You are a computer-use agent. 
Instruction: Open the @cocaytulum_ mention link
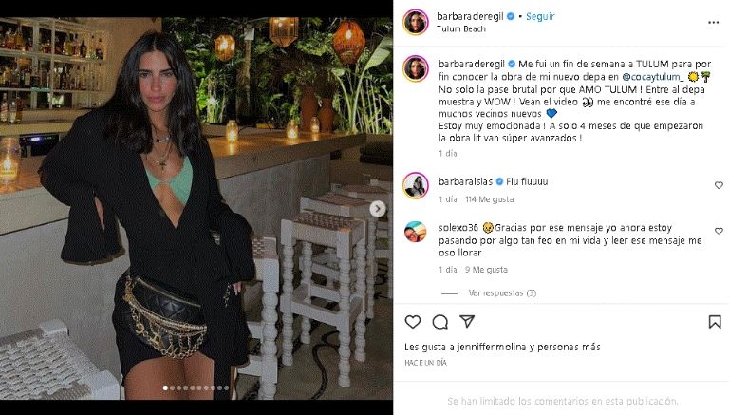(x=653, y=77)
